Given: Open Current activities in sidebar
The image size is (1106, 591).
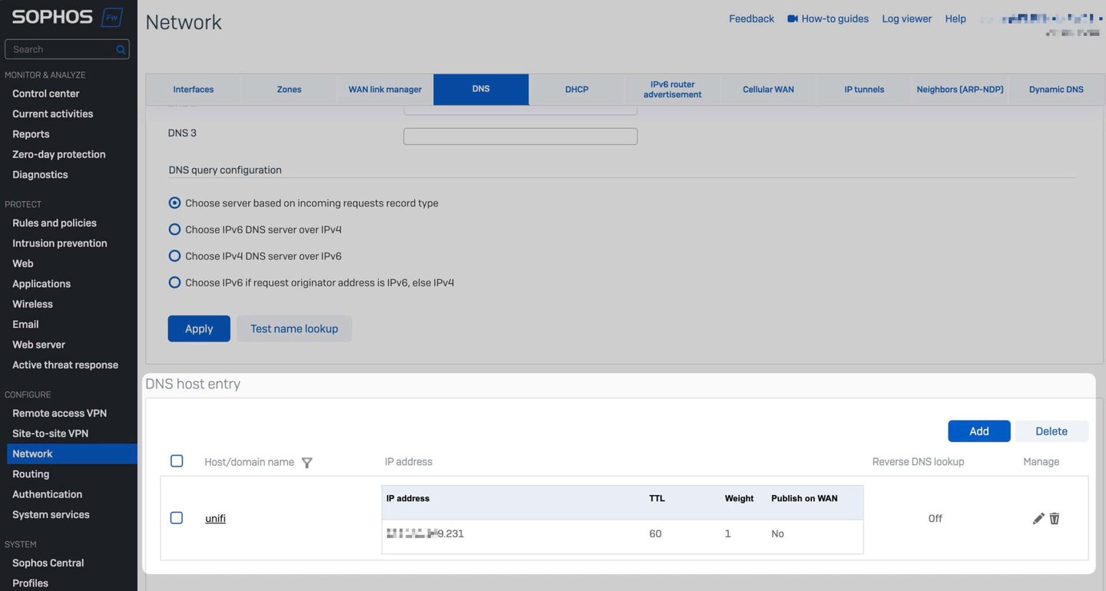Looking at the screenshot, I should click(x=52, y=114).
